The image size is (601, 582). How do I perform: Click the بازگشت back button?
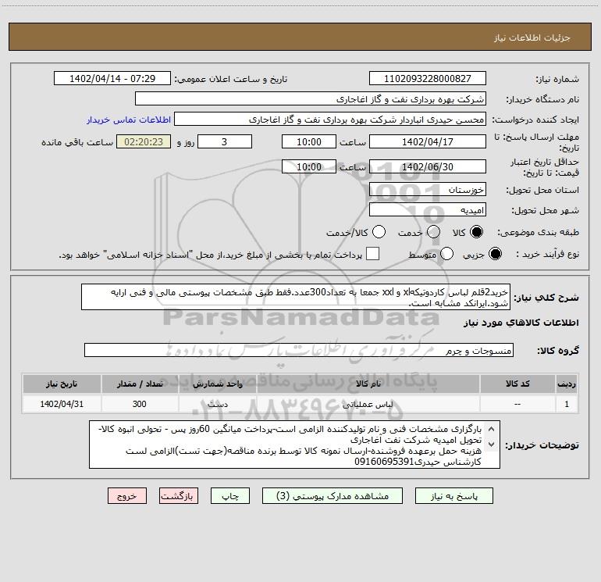point(179,496)
